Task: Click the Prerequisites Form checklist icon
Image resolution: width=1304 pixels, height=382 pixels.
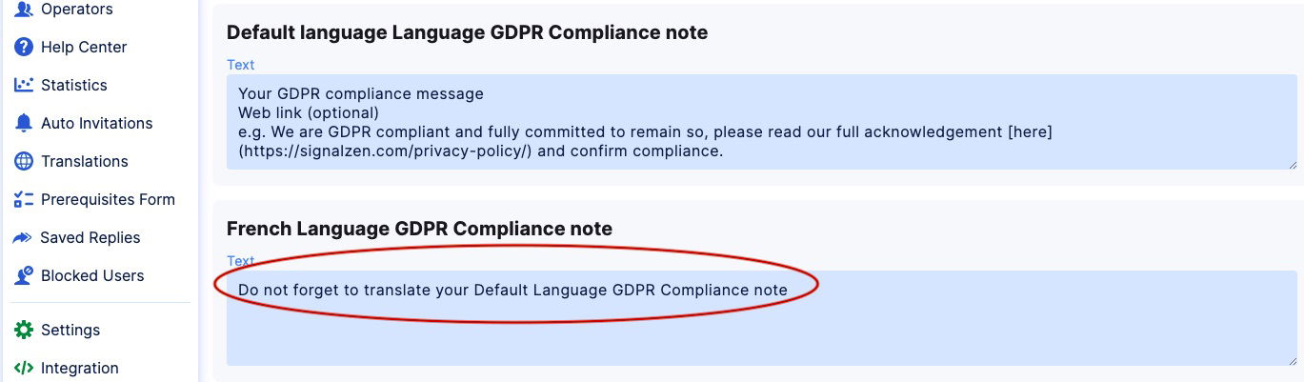Action: point(24,200)
